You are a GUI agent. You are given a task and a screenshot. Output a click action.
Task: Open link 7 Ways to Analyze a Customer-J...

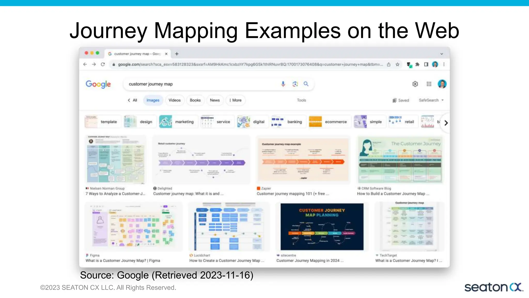[x=115, y=194]
